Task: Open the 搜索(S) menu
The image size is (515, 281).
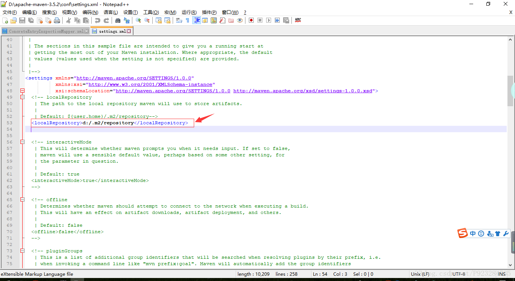Action: coord(49,12)
